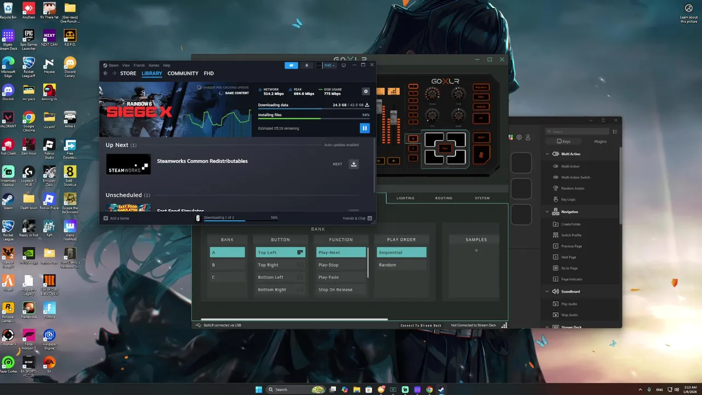702x395 pixels.
Task: Download Steamworks Common Redistributables now
Action: (x=354, y=164)
